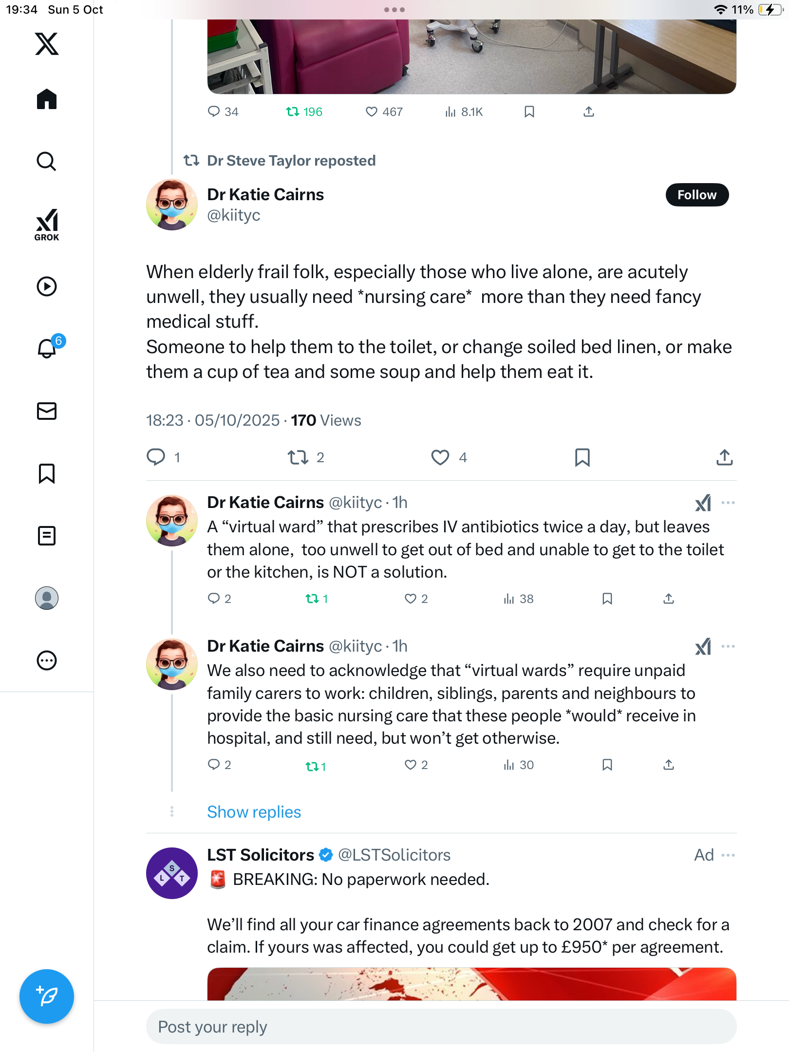Repost the main post with 2 reposts
Viewport: 789px width, 1052px height.
[298, 457]
